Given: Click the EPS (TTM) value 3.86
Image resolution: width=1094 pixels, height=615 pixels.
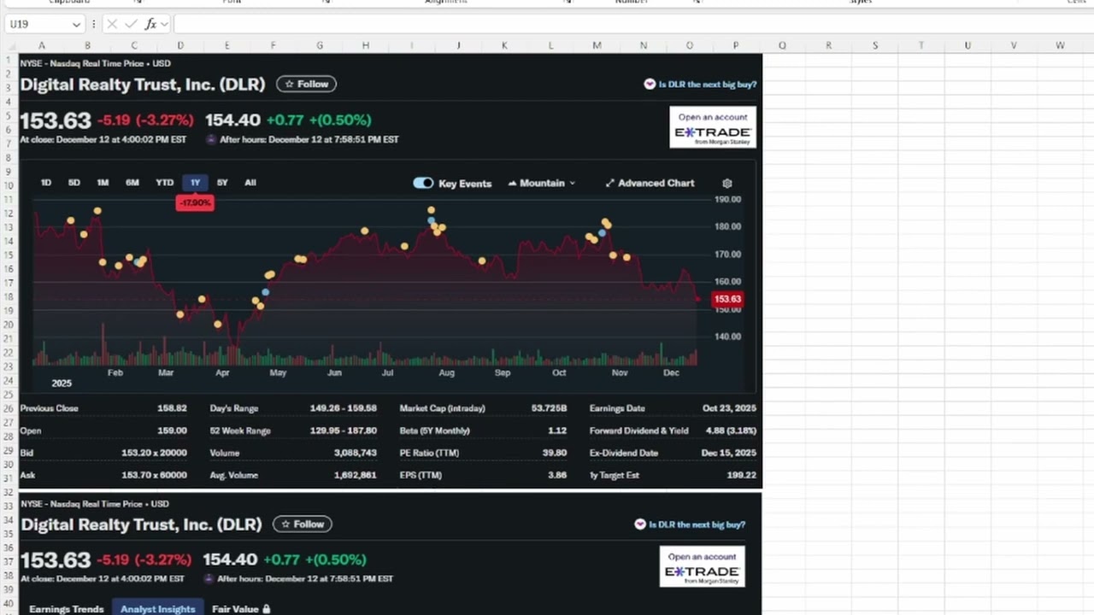Looking at the screenshot, I should click(x=557, y=475).
